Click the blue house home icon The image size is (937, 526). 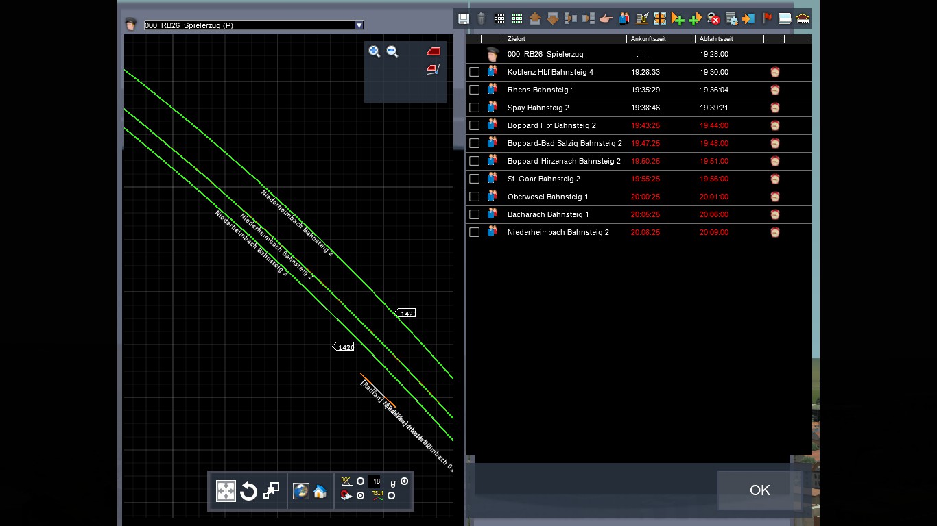(x=320, y=491)
